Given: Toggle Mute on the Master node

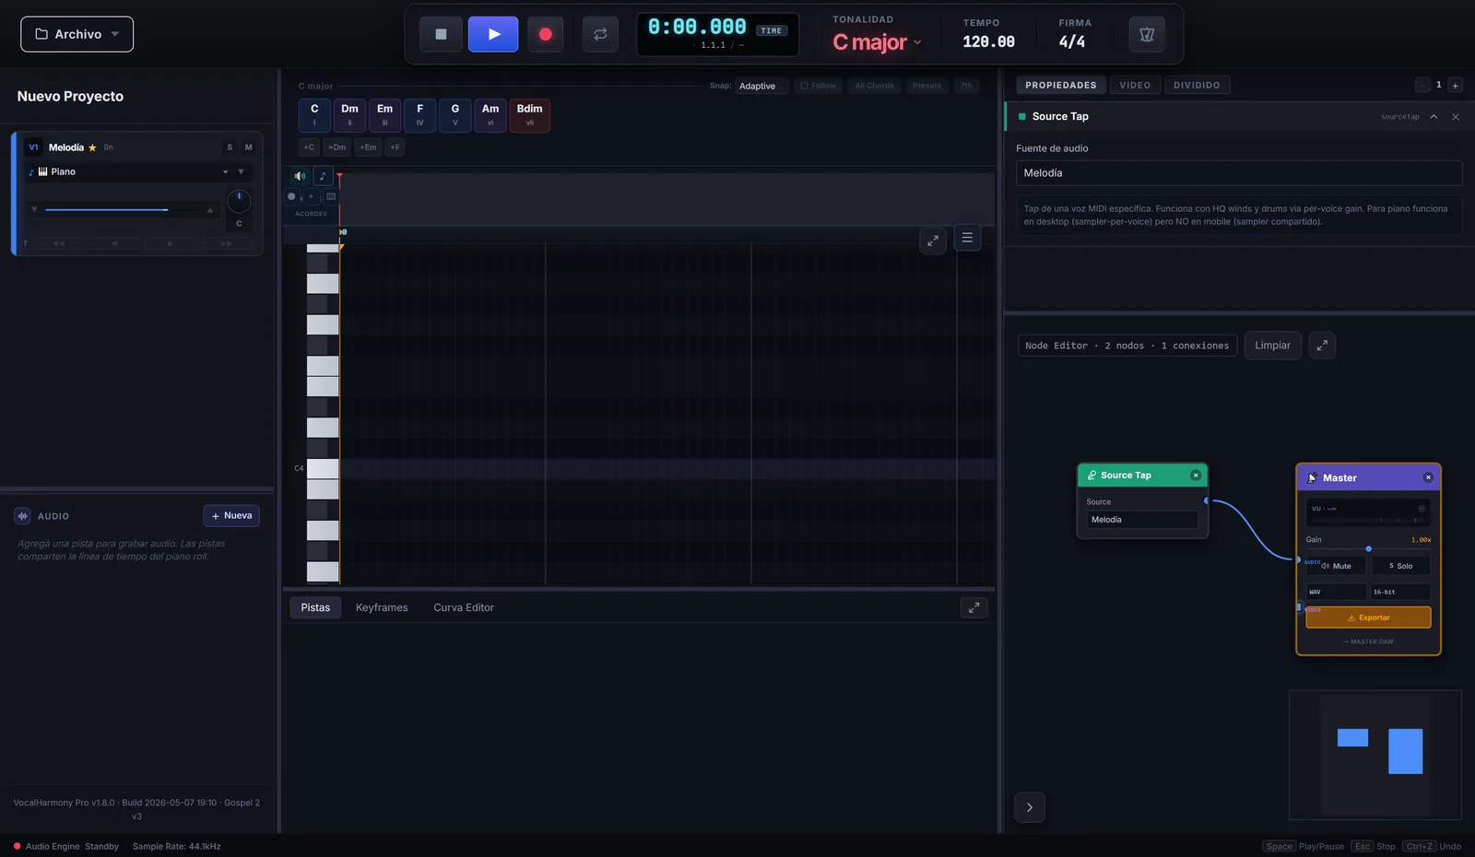Looking at the screenshot, I should [x=1336, y=566].
